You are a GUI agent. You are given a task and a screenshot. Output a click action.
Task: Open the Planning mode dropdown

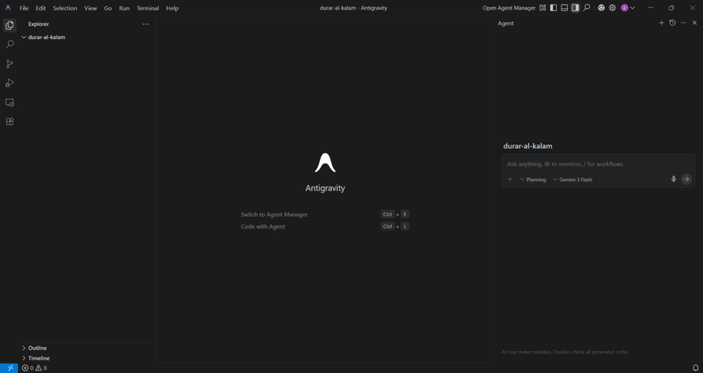pyautogui.click(x=533, y=180)
